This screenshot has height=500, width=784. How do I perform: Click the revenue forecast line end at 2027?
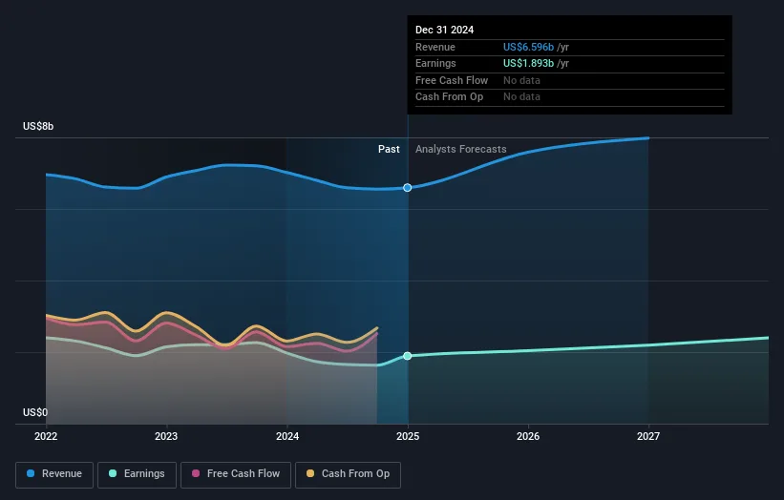648,138
